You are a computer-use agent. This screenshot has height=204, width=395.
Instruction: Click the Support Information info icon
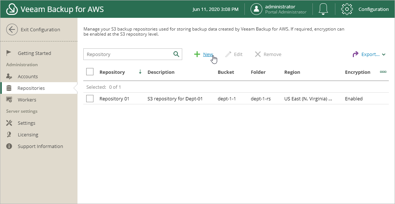tap(9, 146)
